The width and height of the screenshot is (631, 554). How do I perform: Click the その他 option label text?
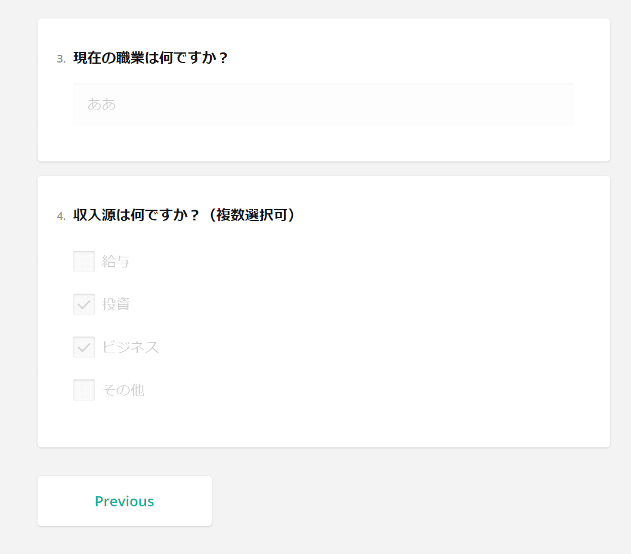pos(123,390)
